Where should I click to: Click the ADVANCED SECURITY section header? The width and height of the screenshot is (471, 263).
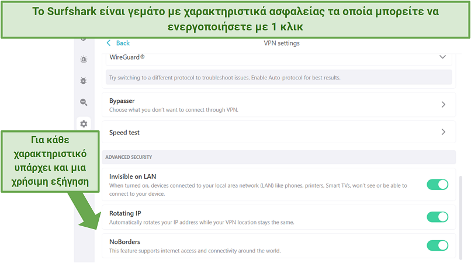pos(129,157)
